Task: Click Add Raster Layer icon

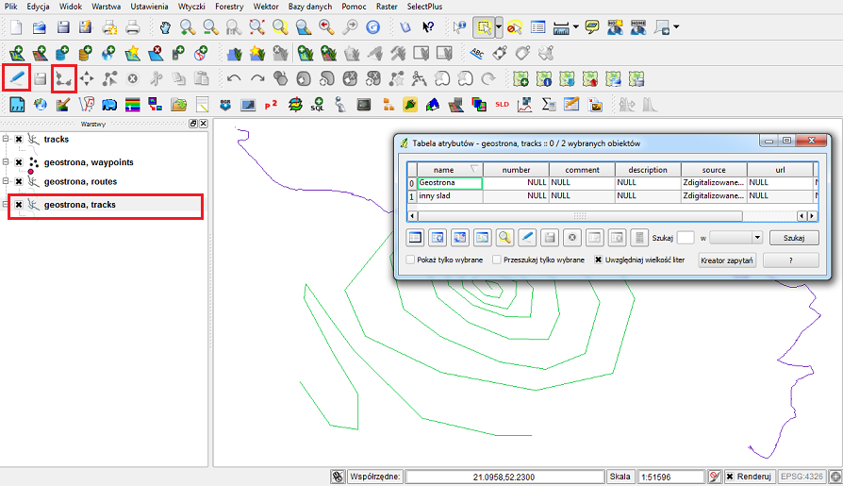Action: [40, 53]
